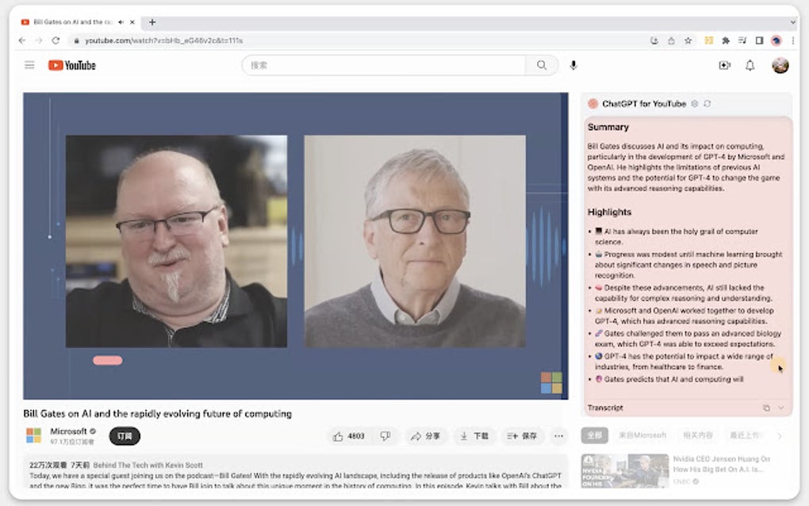Image resolution: width=809 pixels, height=506 pixels.
Task: Go forward with the browser forward arrow
Action: click(x=38, y=40)
